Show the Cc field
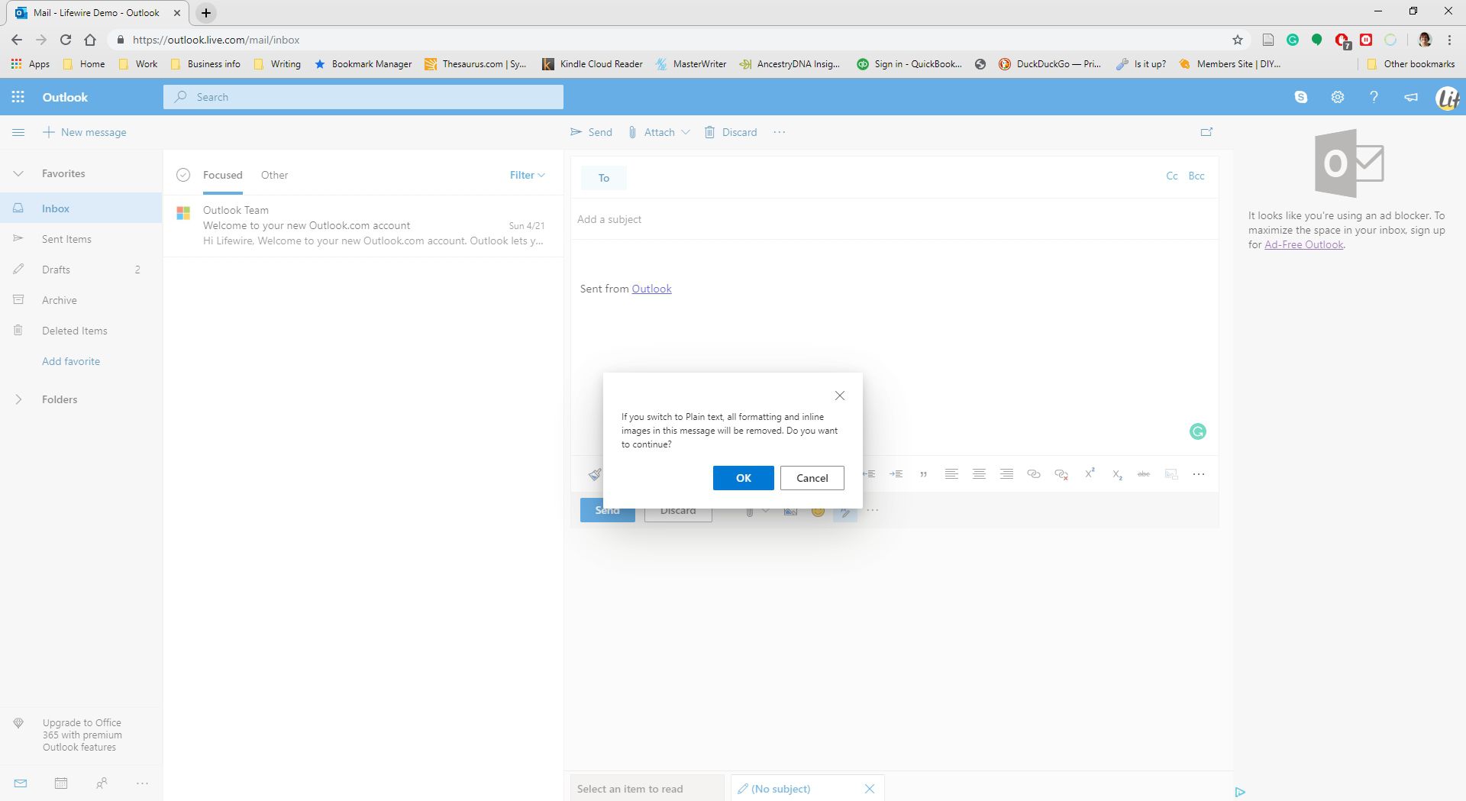Viewport: 1466px width, 801px height. 1171,176
